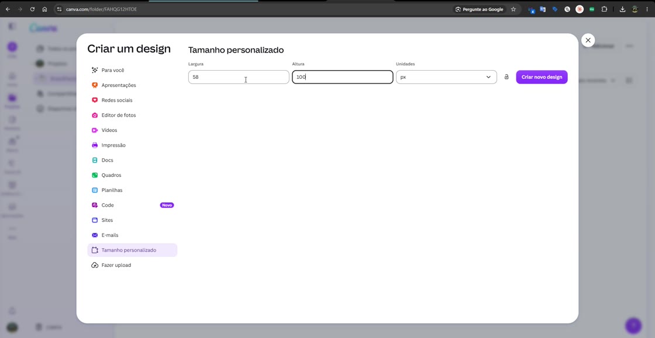This screenshot has width=655, height=338.
Task: Select Apresentações category label
Action: (119, 85)
